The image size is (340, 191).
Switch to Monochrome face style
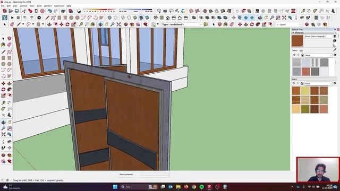coord(147,18)
